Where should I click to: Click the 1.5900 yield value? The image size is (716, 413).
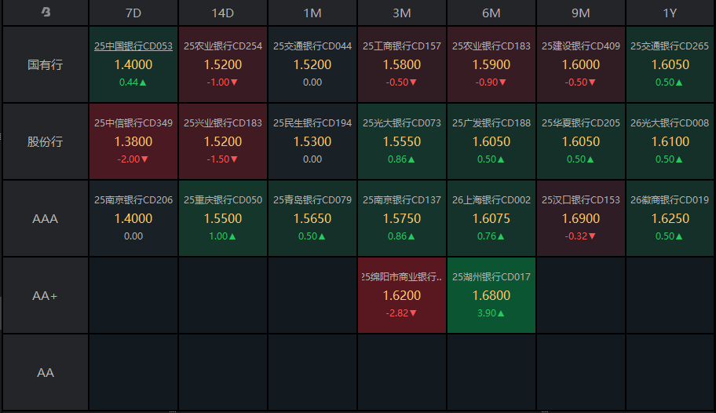pos(491,64)
